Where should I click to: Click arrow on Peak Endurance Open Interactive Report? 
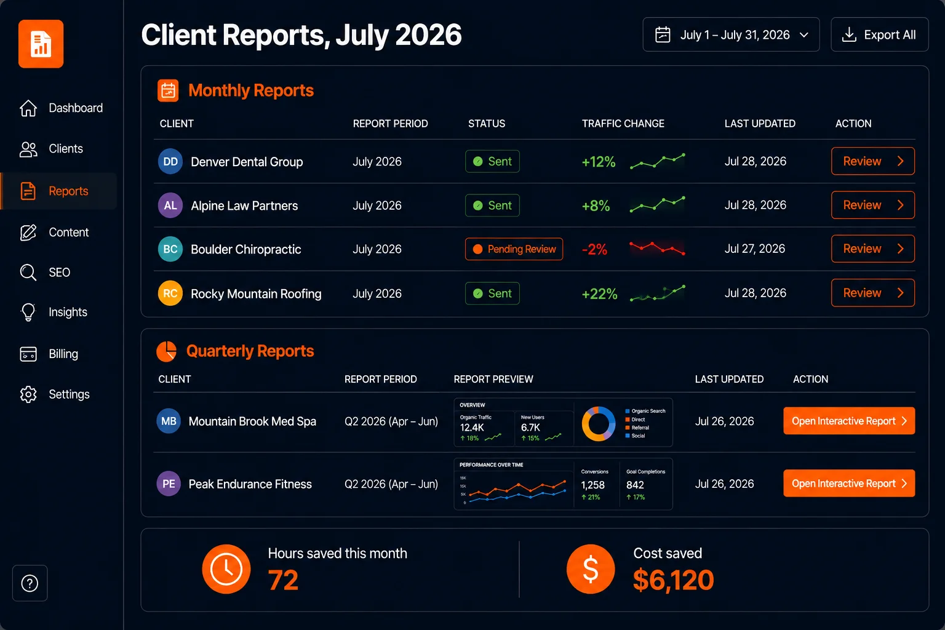point(904,484)
